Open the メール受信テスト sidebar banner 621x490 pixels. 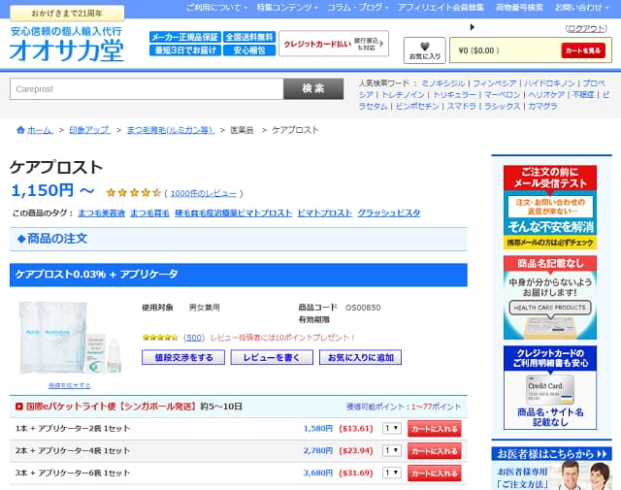[550, 208]
